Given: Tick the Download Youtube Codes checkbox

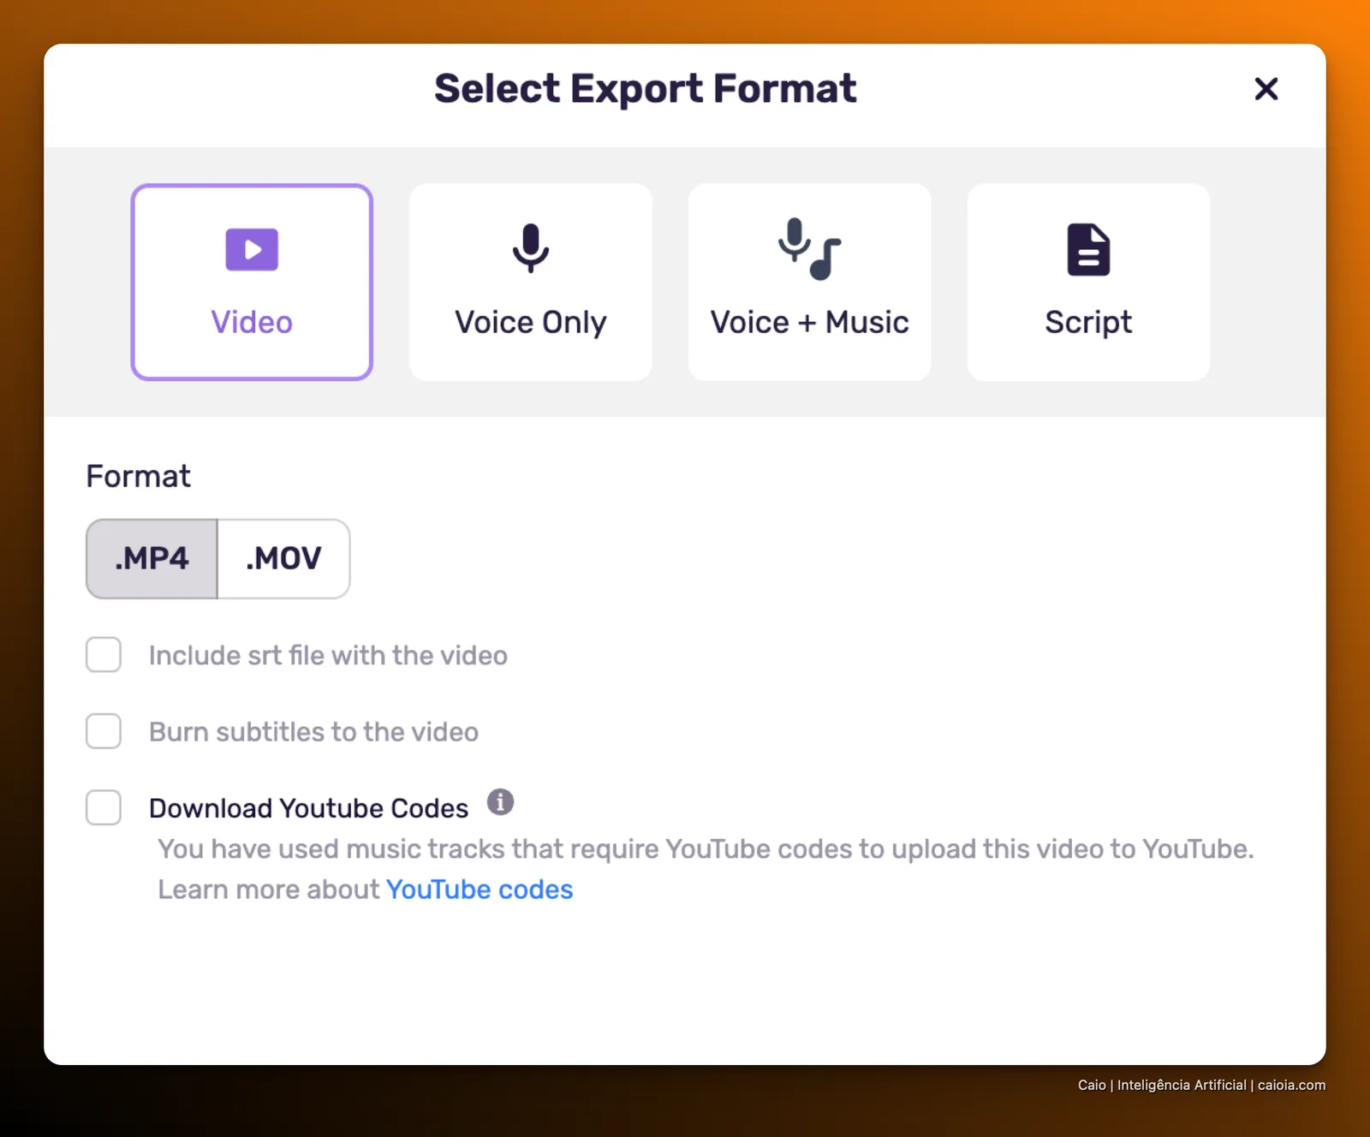Looking at the screenshot, I should (104, 807).
